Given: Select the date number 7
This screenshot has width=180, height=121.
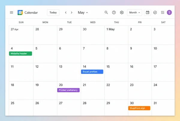Looking at the screenshot, I should point(84,48).
